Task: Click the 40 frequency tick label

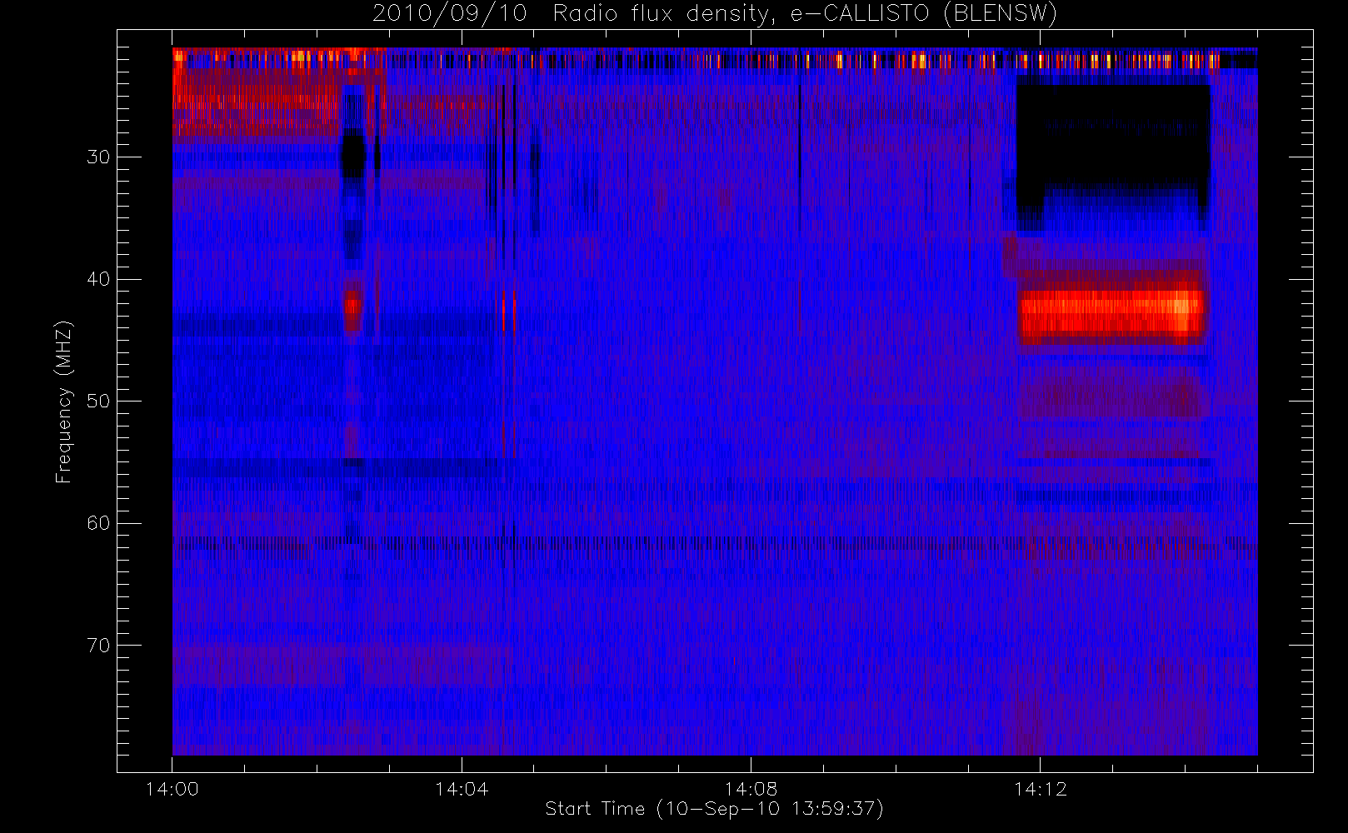Action: point(98,279)
